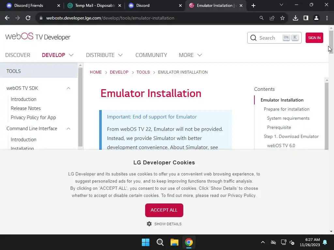Open File Explorer from the taskbar

pyautogui.click(x=174, y=242)
